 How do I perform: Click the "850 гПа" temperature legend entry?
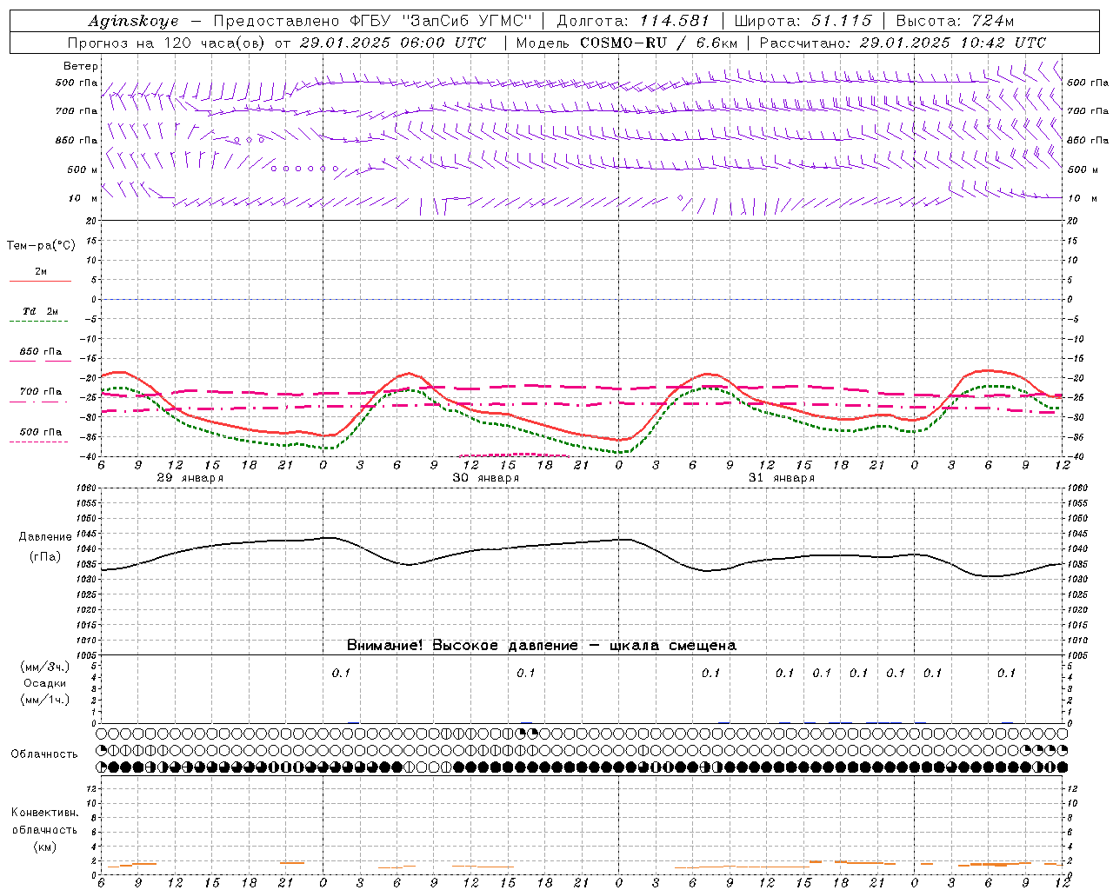point(41,352)
